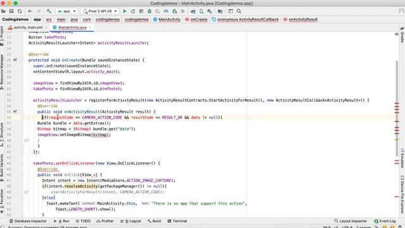Open the Project tool window tab

point(2,35)
